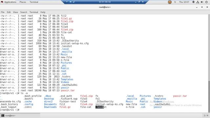The width and height of the screenshot is (210, 118).
Task: Click the Applications foot logo icon
Action: (2, 2)
